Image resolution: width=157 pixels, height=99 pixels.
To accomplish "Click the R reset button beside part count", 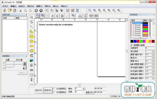I will [83, 89].
